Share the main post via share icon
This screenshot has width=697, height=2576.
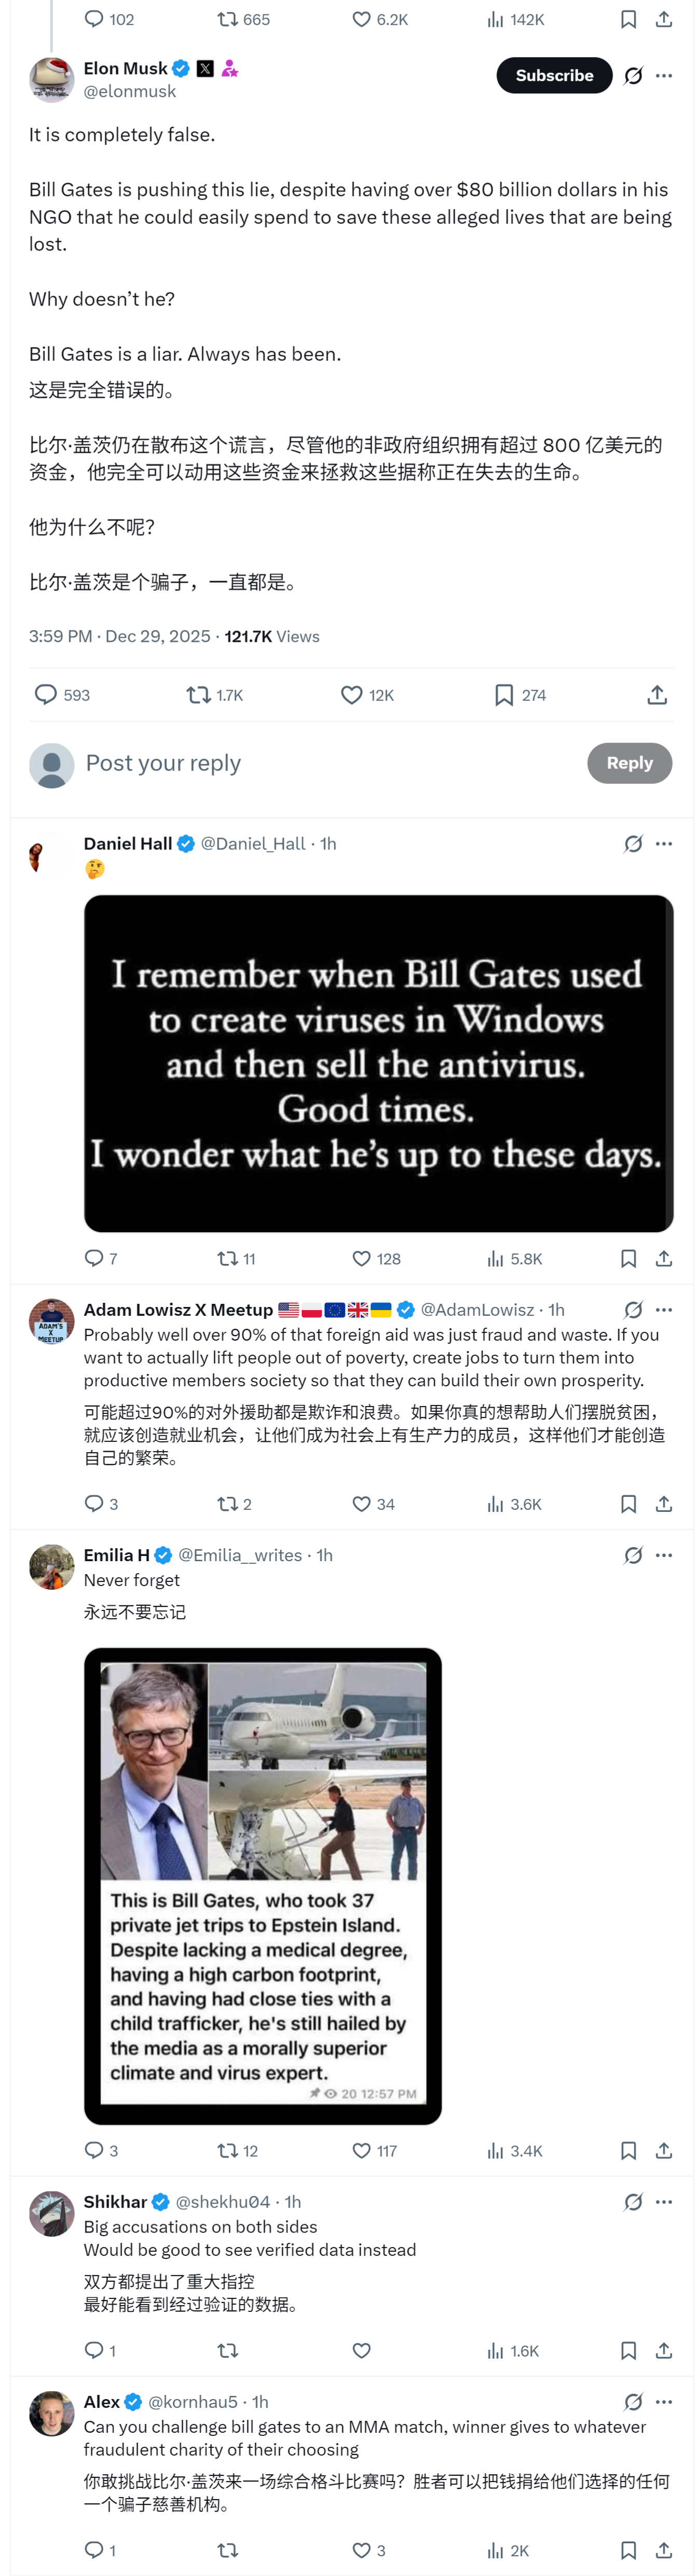[657, 695]
